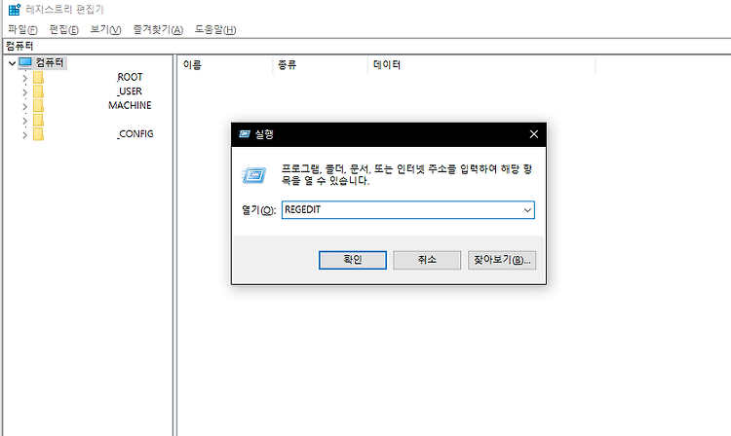731x436 pixels.
Task: Open the 즐겨찾기(A) menu
Action: [x=158, y=30]
